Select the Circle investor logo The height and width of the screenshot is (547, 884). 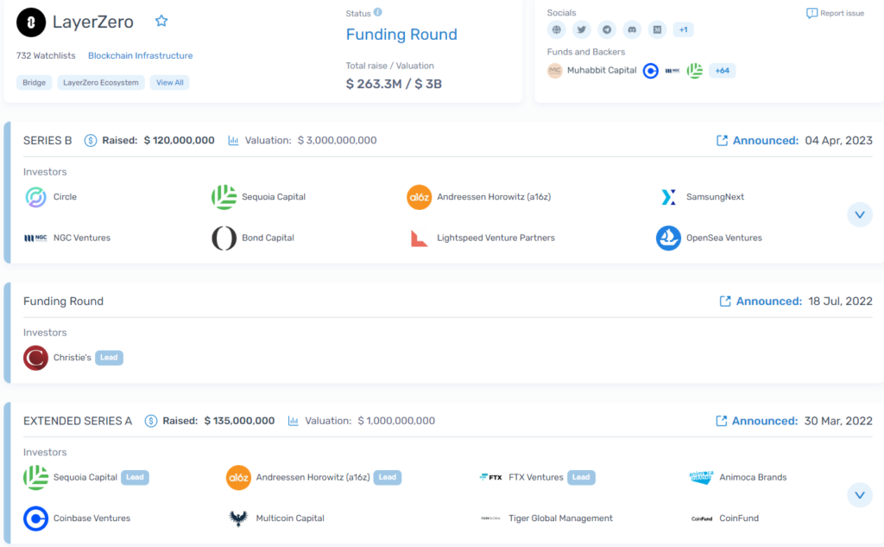tap(34, 196)
